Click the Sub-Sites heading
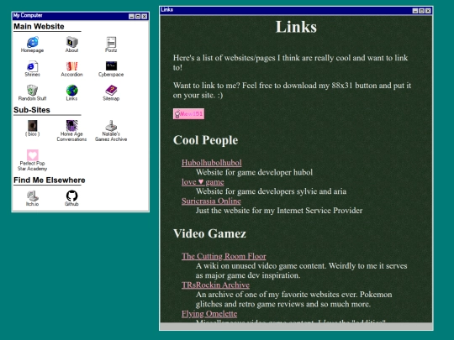 pos(32,110)
